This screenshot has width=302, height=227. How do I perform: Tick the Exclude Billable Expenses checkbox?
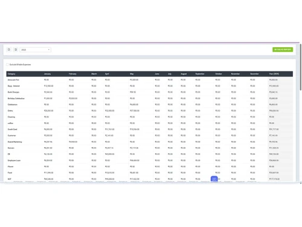click(x=7, y=65)
